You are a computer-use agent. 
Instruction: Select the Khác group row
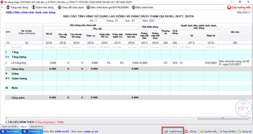click(128, 88)
